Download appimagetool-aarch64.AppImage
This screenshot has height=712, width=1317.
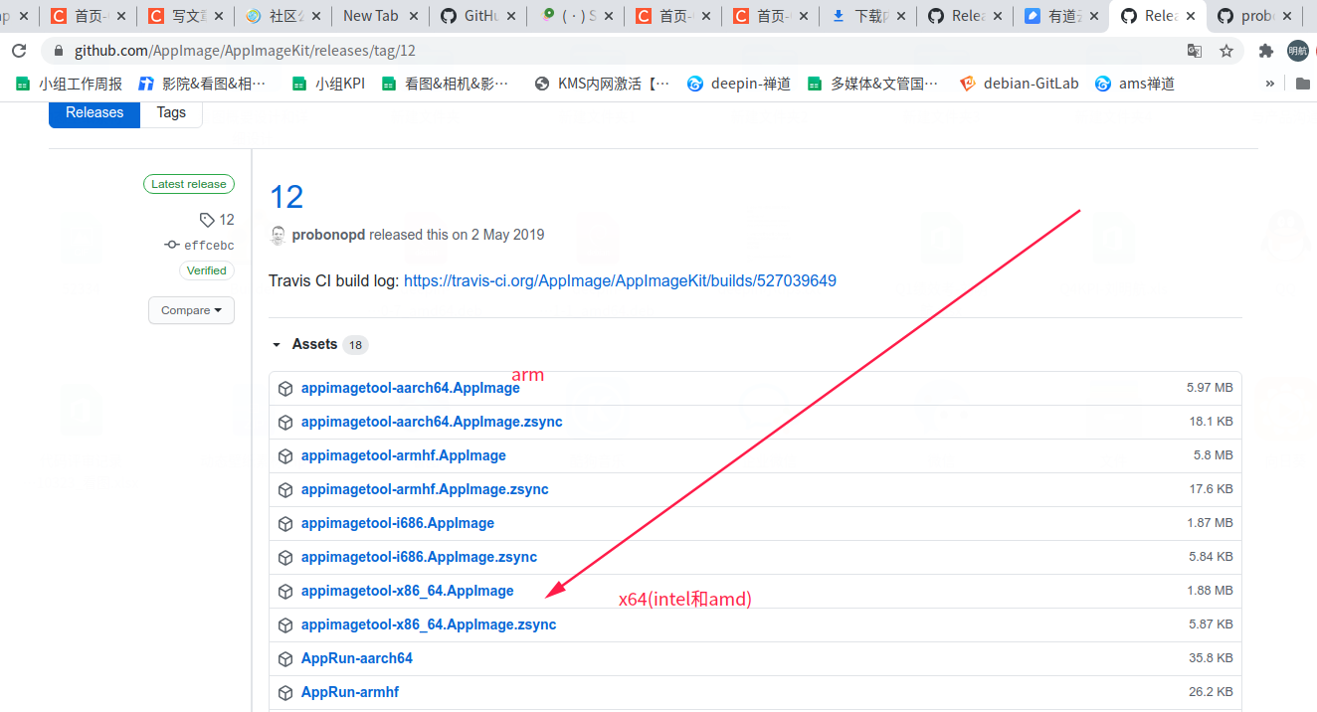[x=410, y=388]
